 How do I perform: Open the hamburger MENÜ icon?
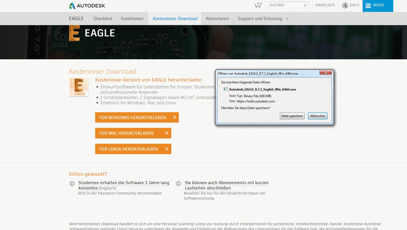[368, 6]
